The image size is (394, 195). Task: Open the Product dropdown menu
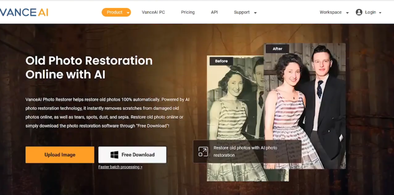pos(116,12)
